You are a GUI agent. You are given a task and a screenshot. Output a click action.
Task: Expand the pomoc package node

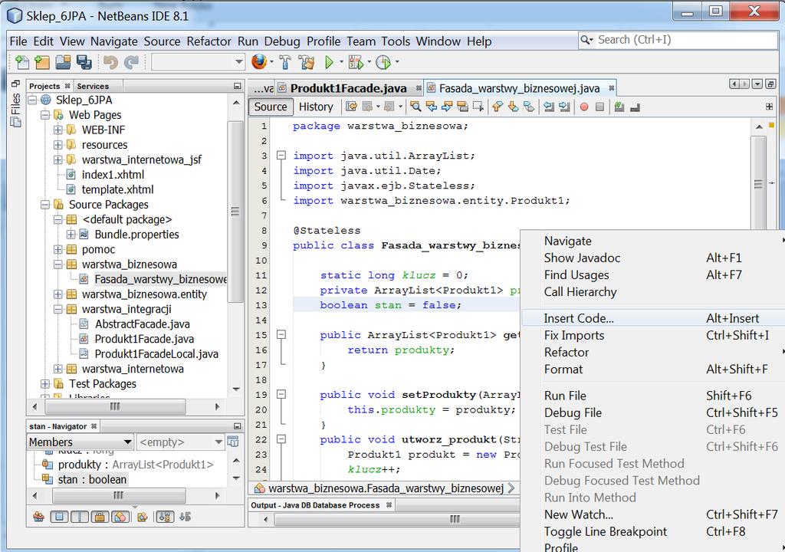point(58,249)
